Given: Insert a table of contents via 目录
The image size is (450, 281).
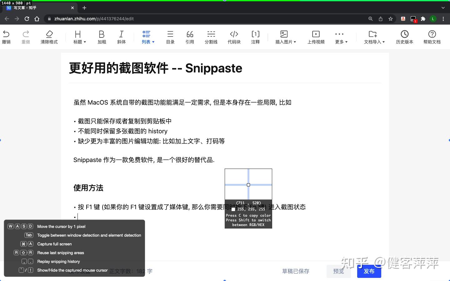Looking at the screenshot, I should [170, 37].
